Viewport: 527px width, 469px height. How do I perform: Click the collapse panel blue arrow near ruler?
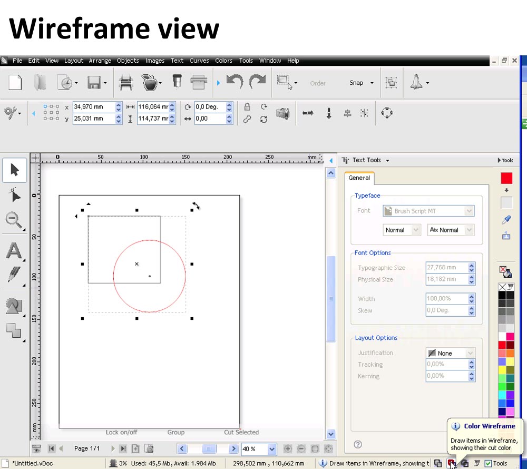point(331,161)
